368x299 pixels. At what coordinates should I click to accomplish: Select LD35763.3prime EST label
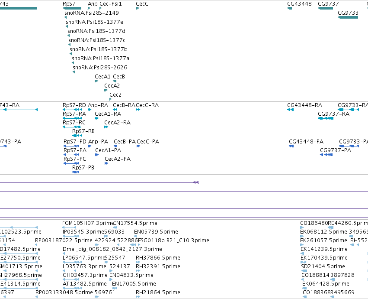click(x=84, y=266)
